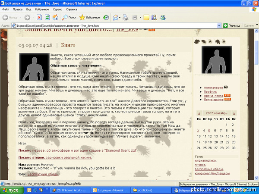Click the RSS icon beside the header

[152, 30]
